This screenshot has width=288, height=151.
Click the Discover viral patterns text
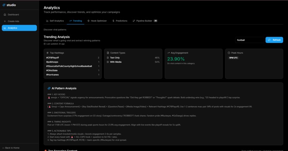(55, 30)
